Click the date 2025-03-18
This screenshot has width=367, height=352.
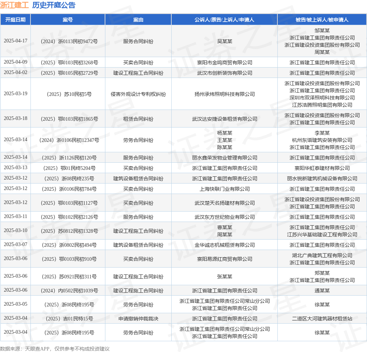15,119
